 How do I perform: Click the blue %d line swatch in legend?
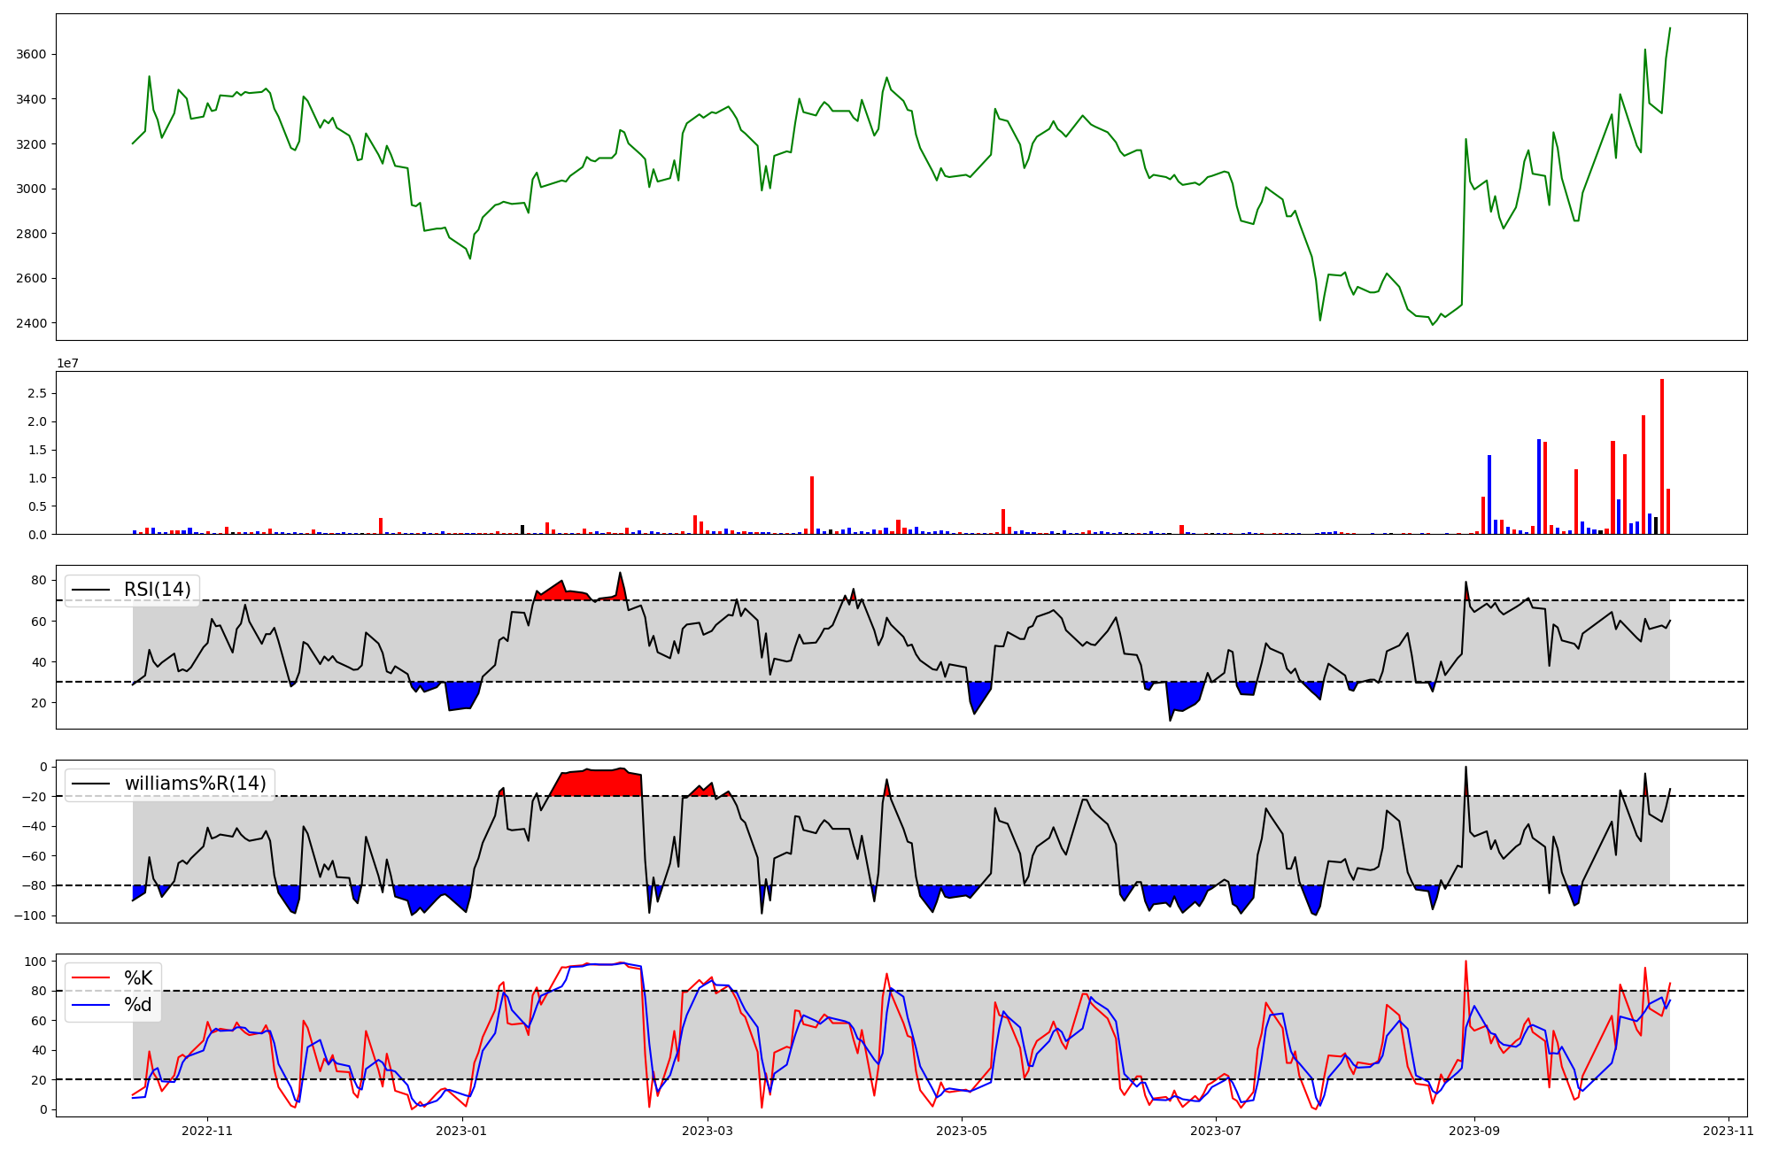[91, 1005]
